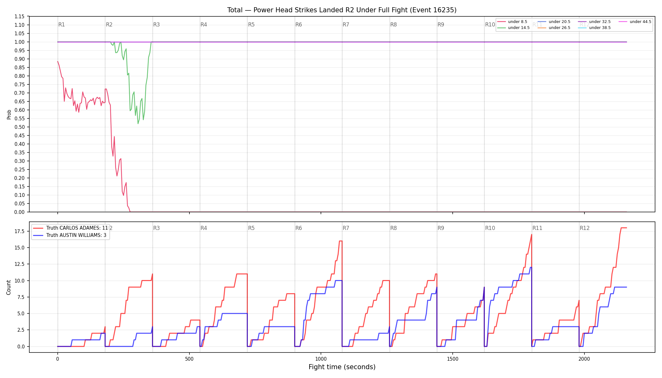Click the '500' tick on fight time axis
The width and height of the screenshot is (662, 378).
[189, 359]
